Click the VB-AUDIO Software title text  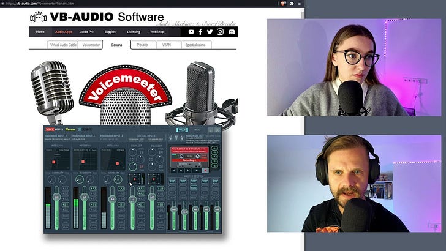click(107, 17)
